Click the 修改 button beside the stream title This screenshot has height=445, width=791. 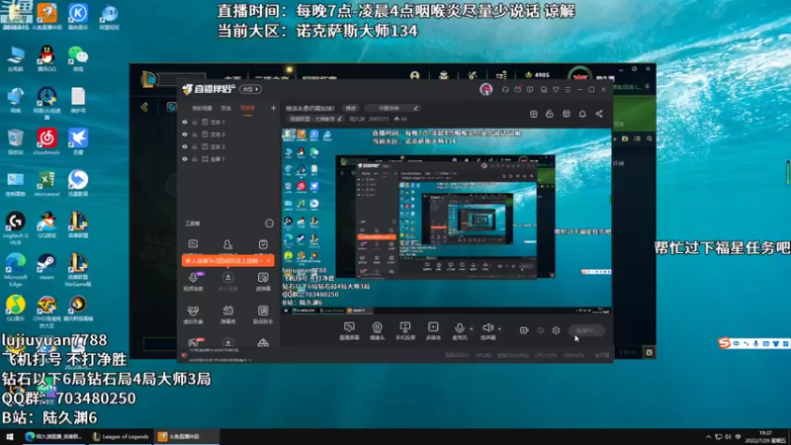351,108
